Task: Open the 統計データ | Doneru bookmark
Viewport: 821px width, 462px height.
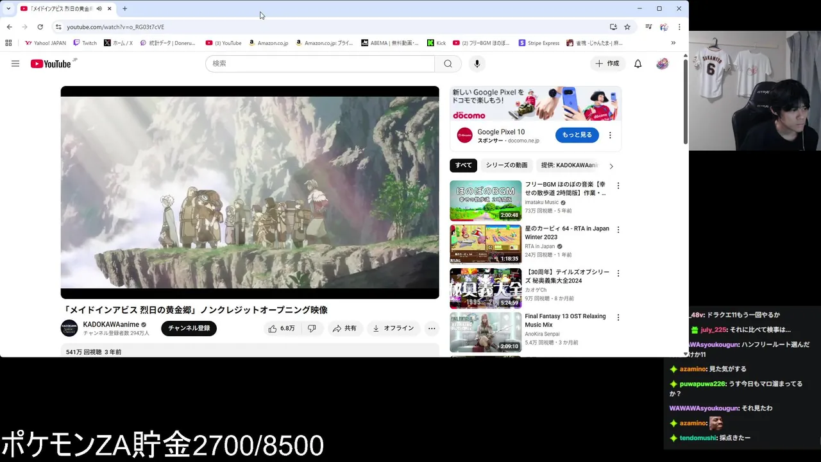Action: (x=168, y=43)
